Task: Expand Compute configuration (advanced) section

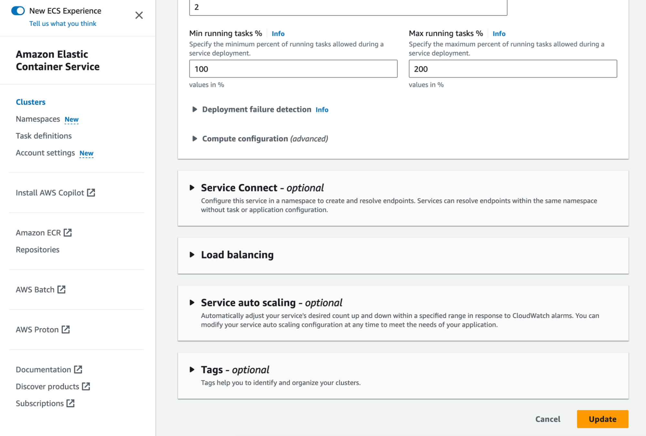Action: (x=195, y=139)
